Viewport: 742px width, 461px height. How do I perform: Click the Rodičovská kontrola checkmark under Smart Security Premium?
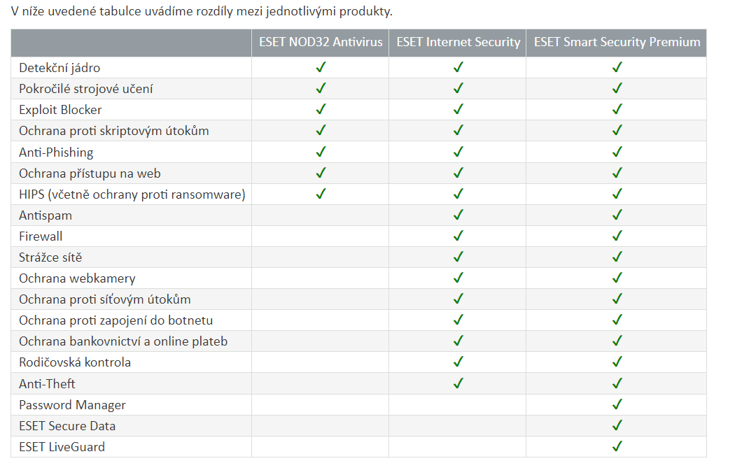pyautogui.click(x=617, y=362)
